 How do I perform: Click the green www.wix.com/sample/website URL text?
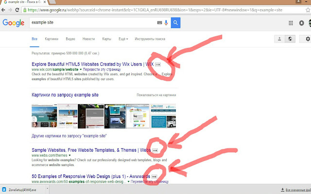[x=55, y=69]
